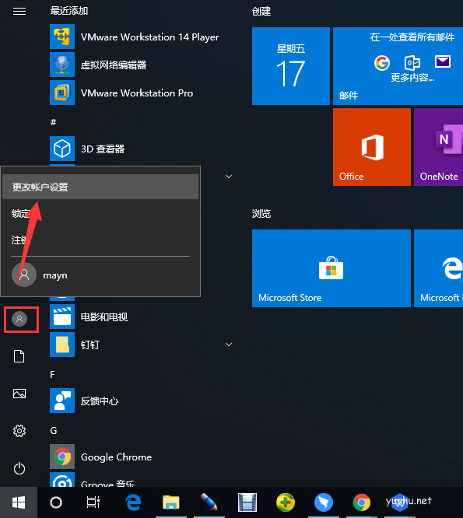This screenshot has height=518, width=463.
Task: Click the Power button icon
Action: pos(19,468)
